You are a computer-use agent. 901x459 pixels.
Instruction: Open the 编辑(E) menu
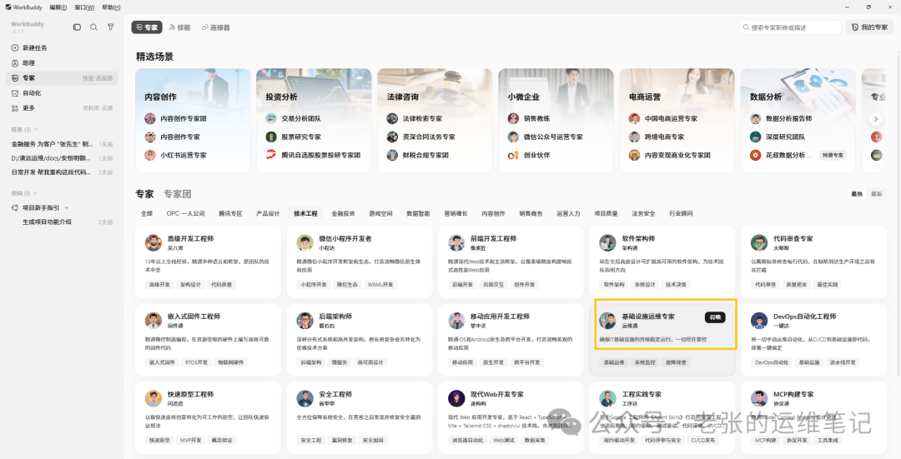point(58,7)
